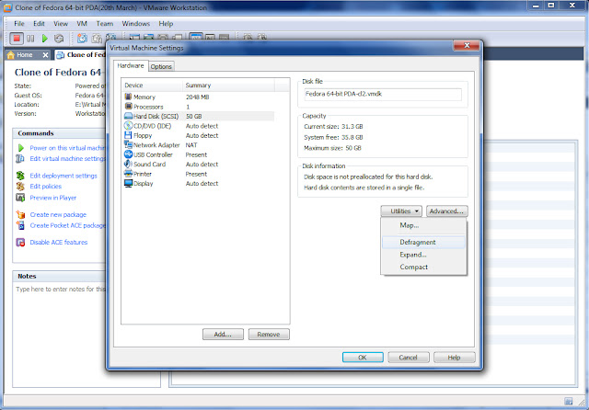Click the status bar icon at bottom right
The image size is (589, 410).
pos(569,402)
